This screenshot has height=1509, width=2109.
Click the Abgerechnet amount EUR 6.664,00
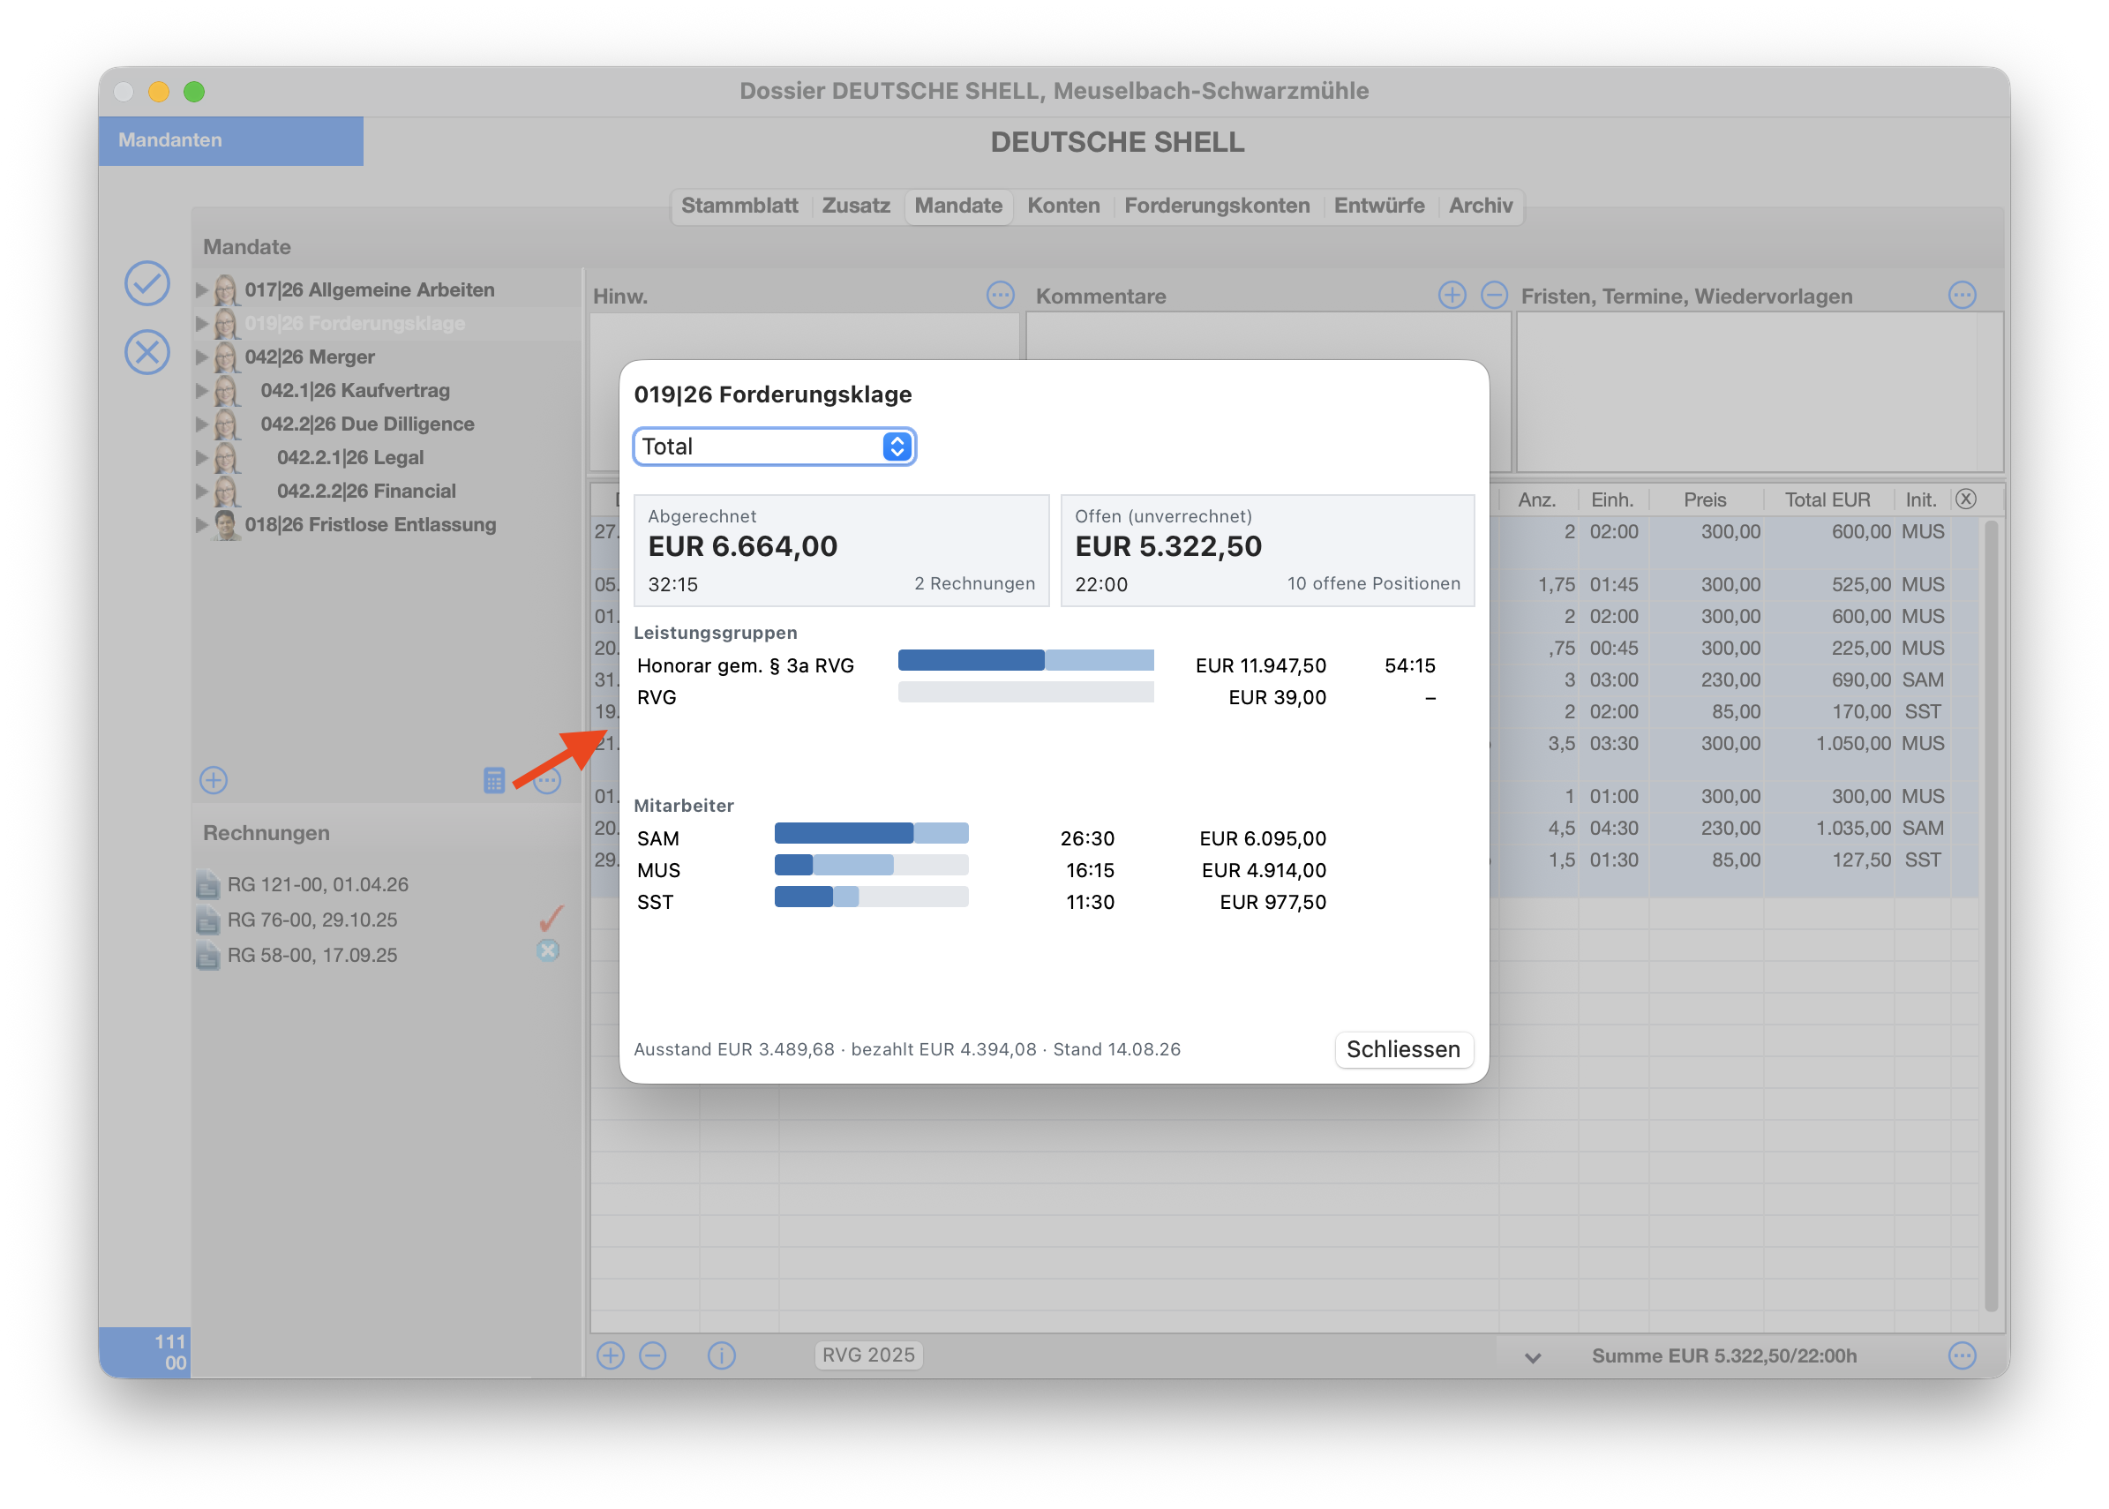point(742,546)
